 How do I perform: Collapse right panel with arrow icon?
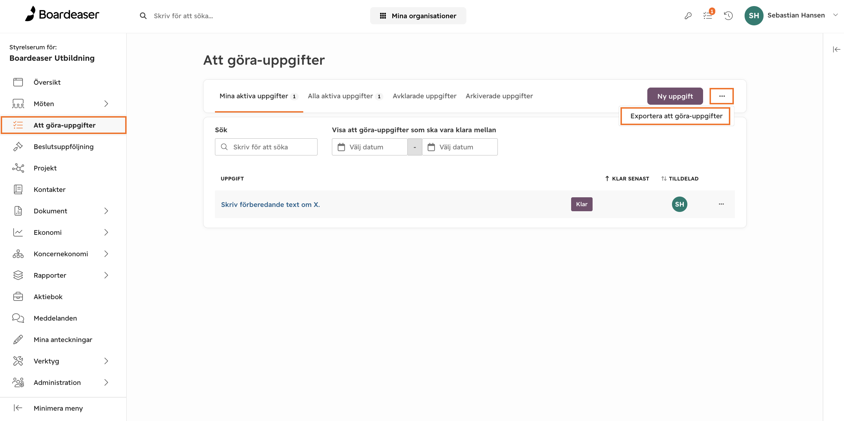point(836,49)
